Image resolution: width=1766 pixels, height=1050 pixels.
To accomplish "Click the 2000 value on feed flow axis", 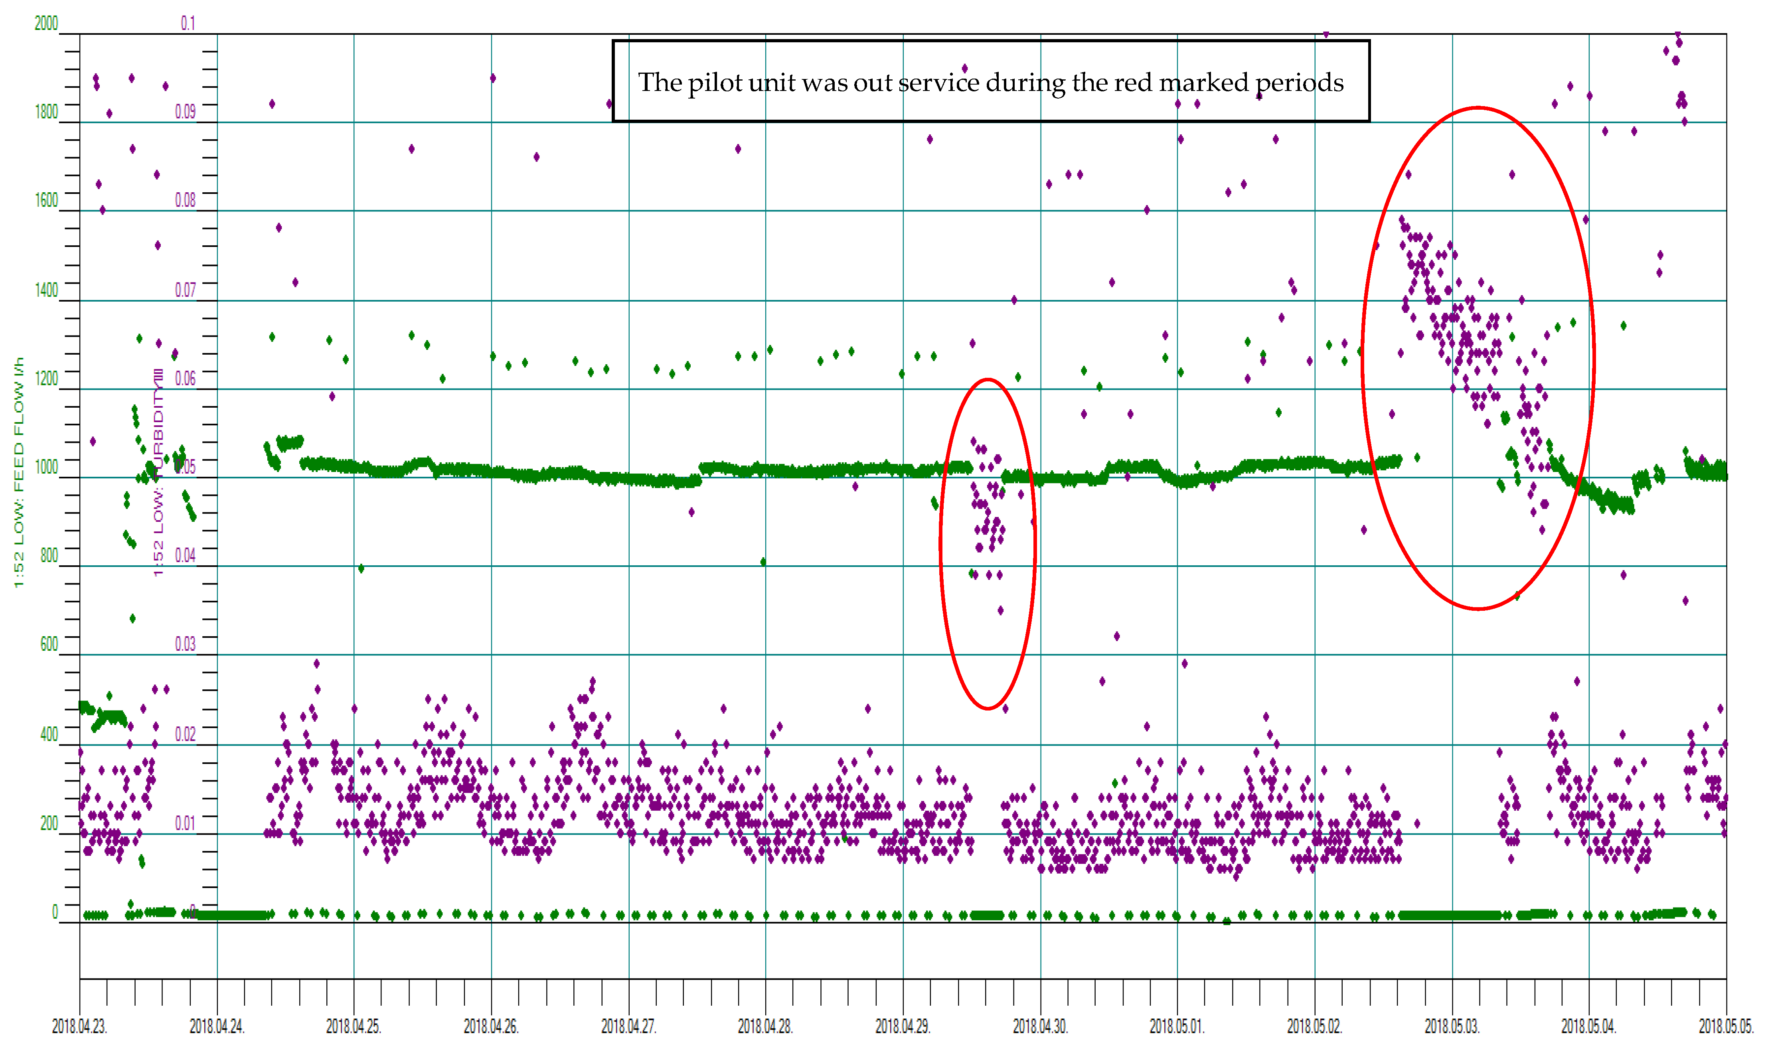I will [x=47, y=24].
